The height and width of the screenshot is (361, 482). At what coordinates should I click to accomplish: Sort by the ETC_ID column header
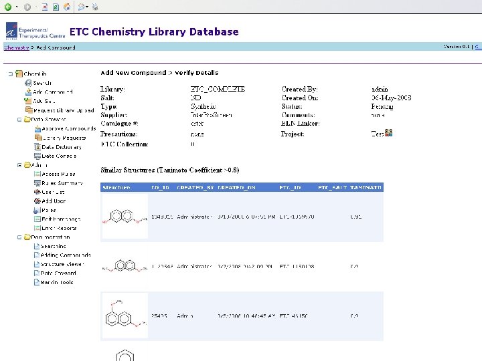(290, 188)
